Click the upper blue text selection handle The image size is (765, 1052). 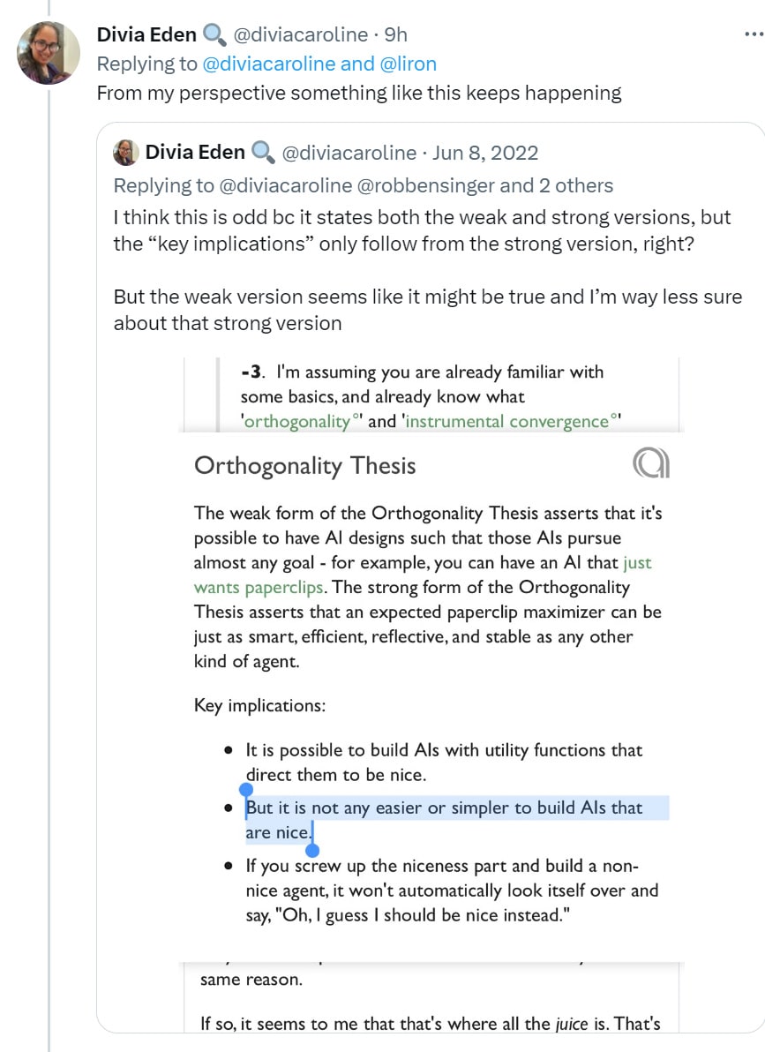[246, 789]
